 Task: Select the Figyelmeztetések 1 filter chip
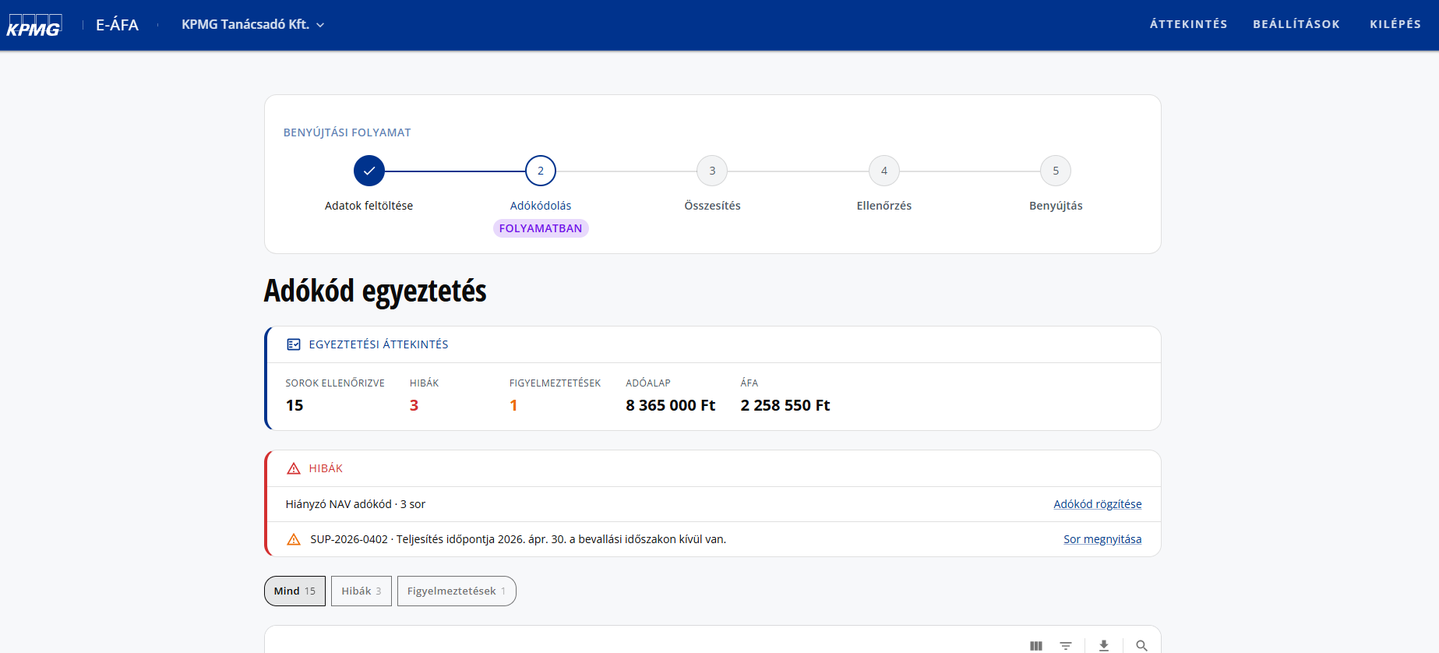pyautogui.click(x=457, y=591)
